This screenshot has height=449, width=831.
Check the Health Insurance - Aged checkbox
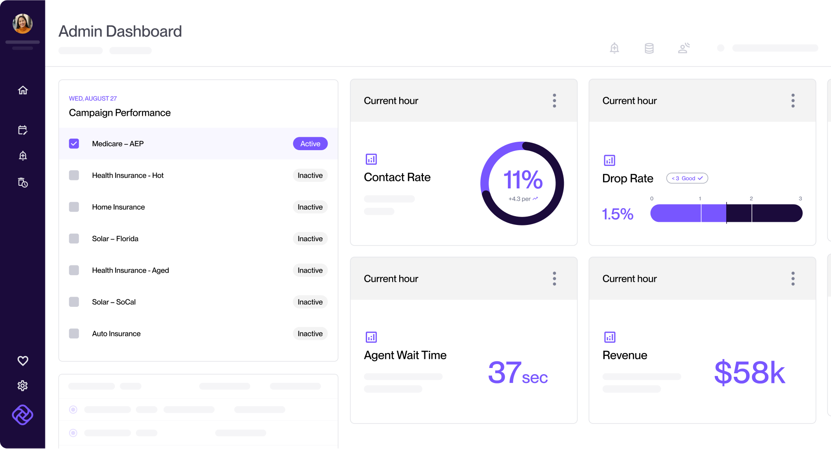[x=74, y=270]
